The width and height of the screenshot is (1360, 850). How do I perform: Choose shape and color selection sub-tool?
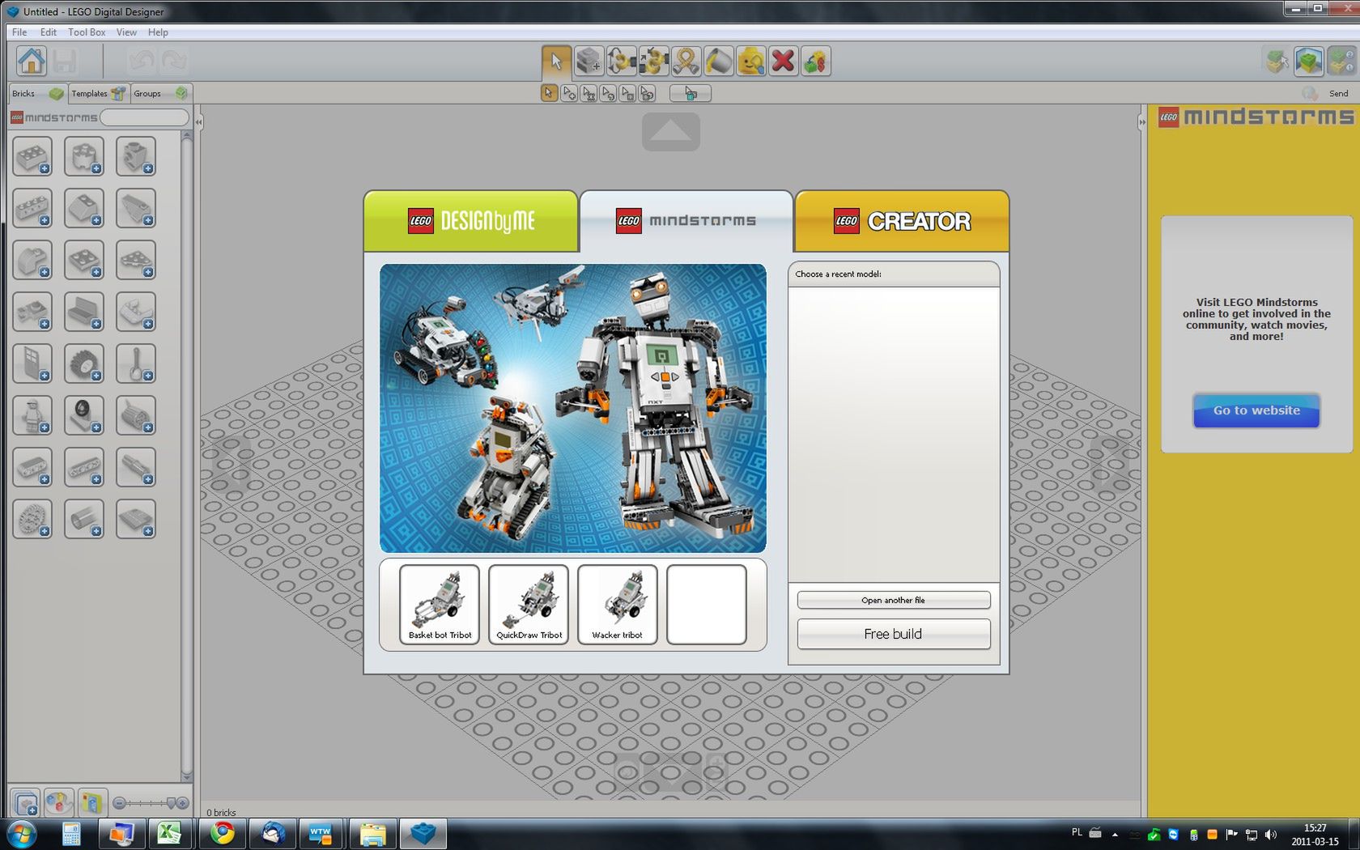click(x=647, y=94)
